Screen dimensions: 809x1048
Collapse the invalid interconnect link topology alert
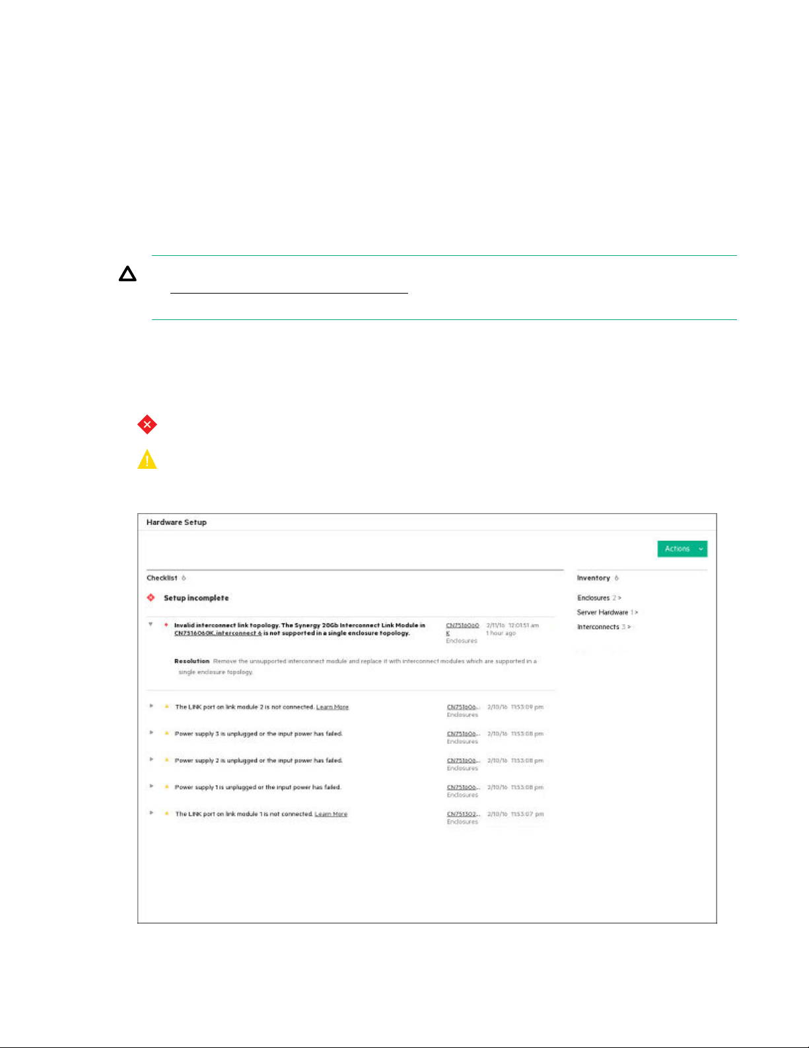tap(151, 624)
